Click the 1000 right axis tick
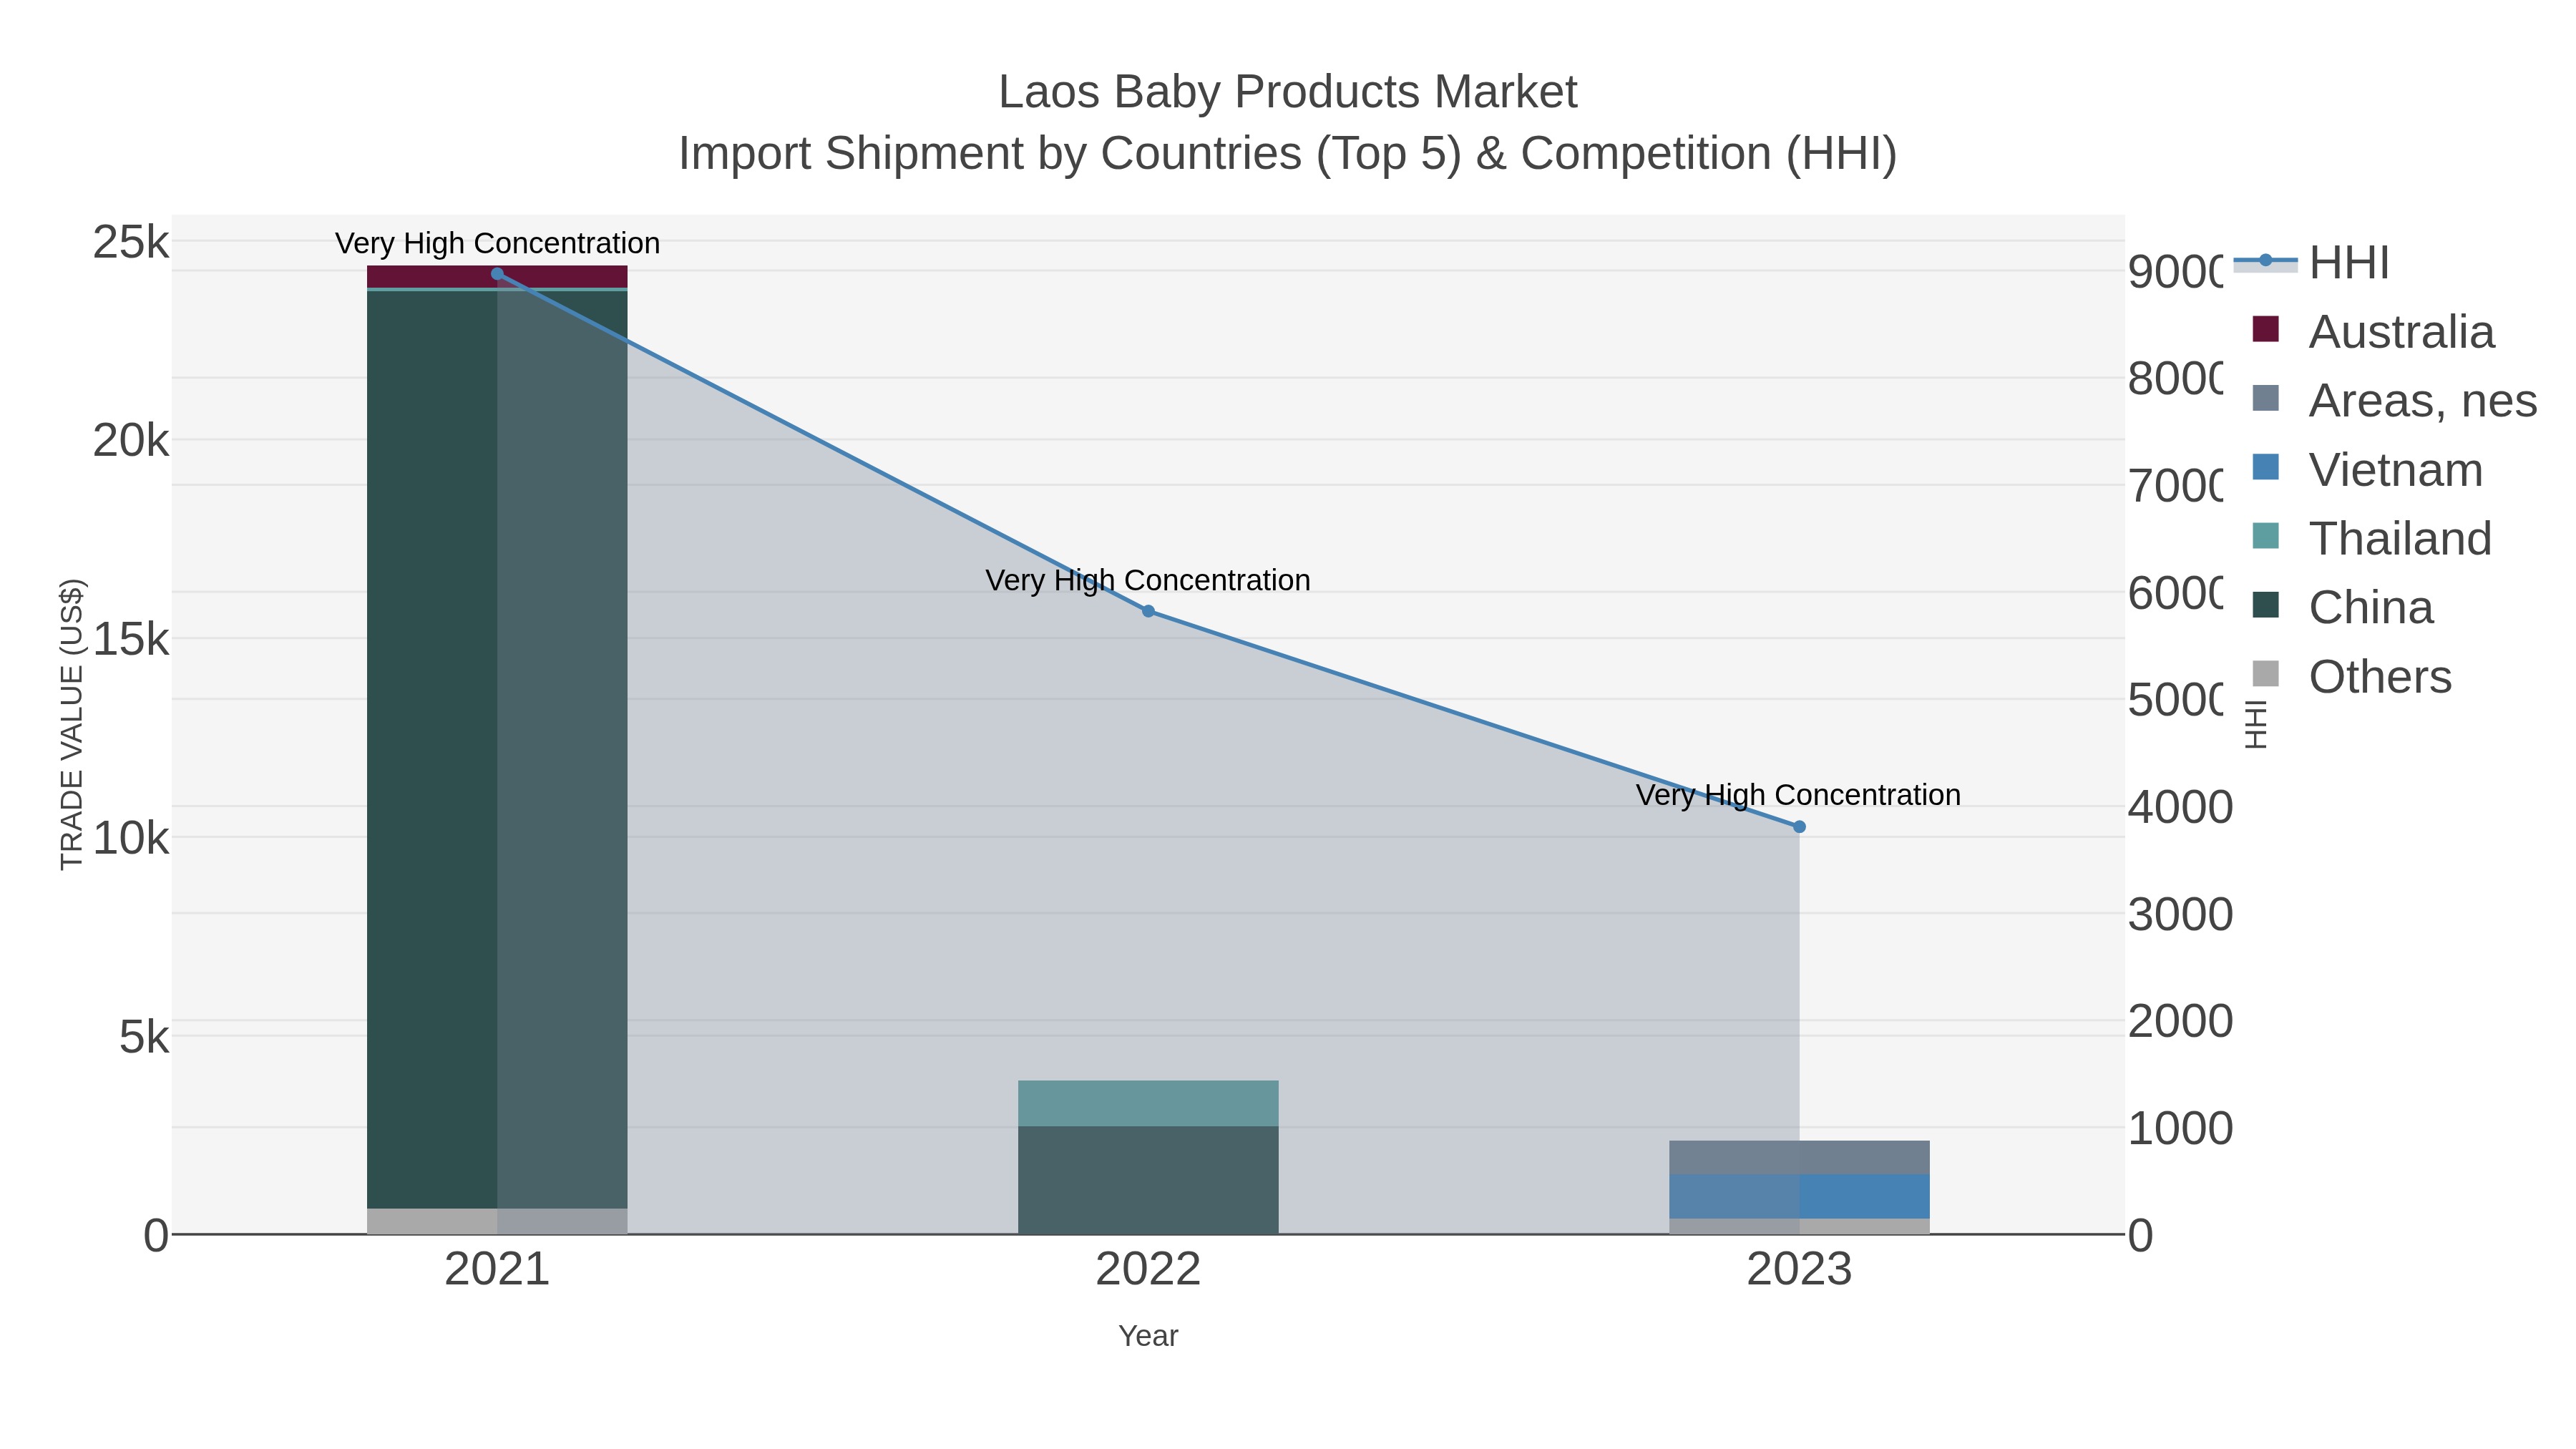 click(2180, 1129)
